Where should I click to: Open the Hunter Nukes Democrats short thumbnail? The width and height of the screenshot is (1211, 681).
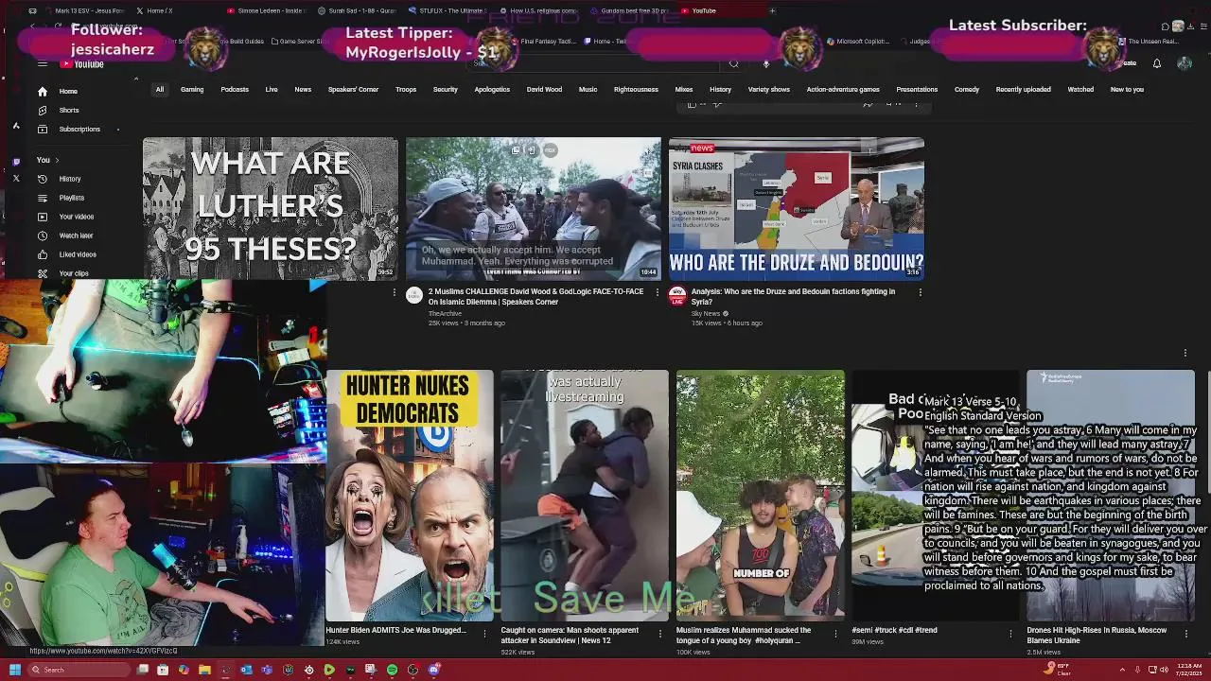pyautogui.click(x=409, y=494)
